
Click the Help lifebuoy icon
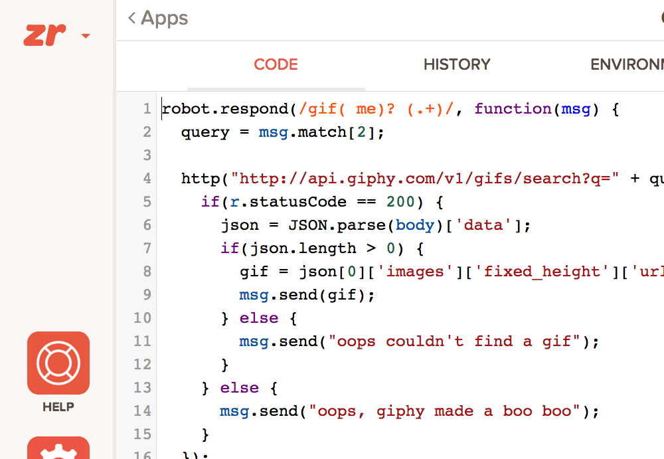[58, 363]
